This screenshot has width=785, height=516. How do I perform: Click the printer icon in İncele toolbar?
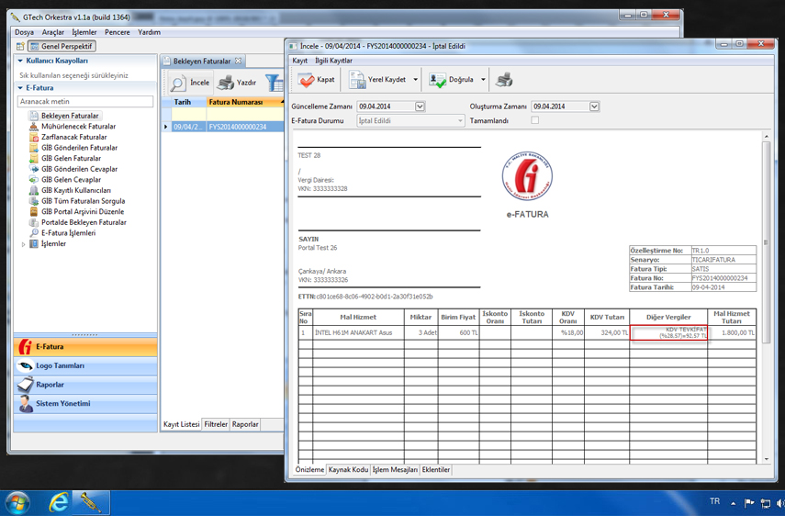click(504, 81)
